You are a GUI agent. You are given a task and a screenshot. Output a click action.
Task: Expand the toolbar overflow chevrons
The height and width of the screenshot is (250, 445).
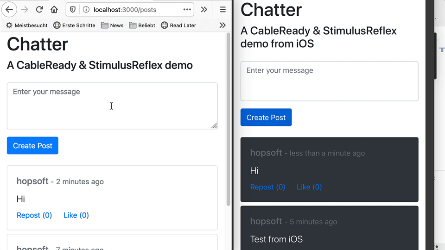pos(204,10)
